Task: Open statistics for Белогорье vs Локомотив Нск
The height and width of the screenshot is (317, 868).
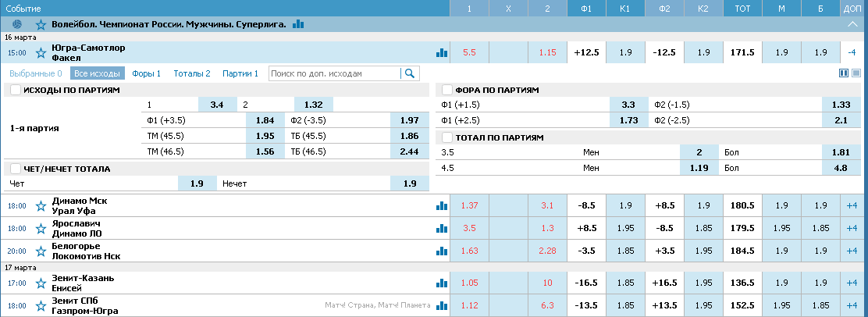Action: coord(441,251)
